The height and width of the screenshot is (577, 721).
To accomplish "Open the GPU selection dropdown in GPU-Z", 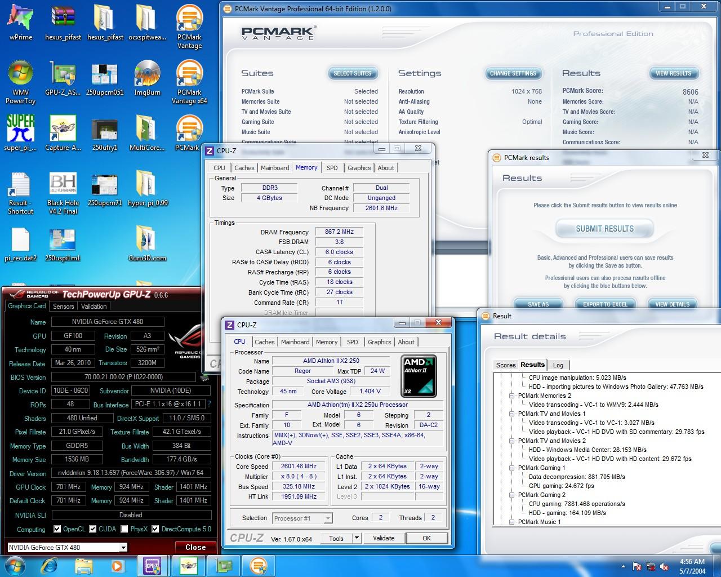I will click(123, 548).
